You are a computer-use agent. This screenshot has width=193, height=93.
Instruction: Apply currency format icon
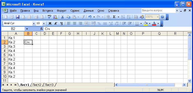tap(93, 23)
